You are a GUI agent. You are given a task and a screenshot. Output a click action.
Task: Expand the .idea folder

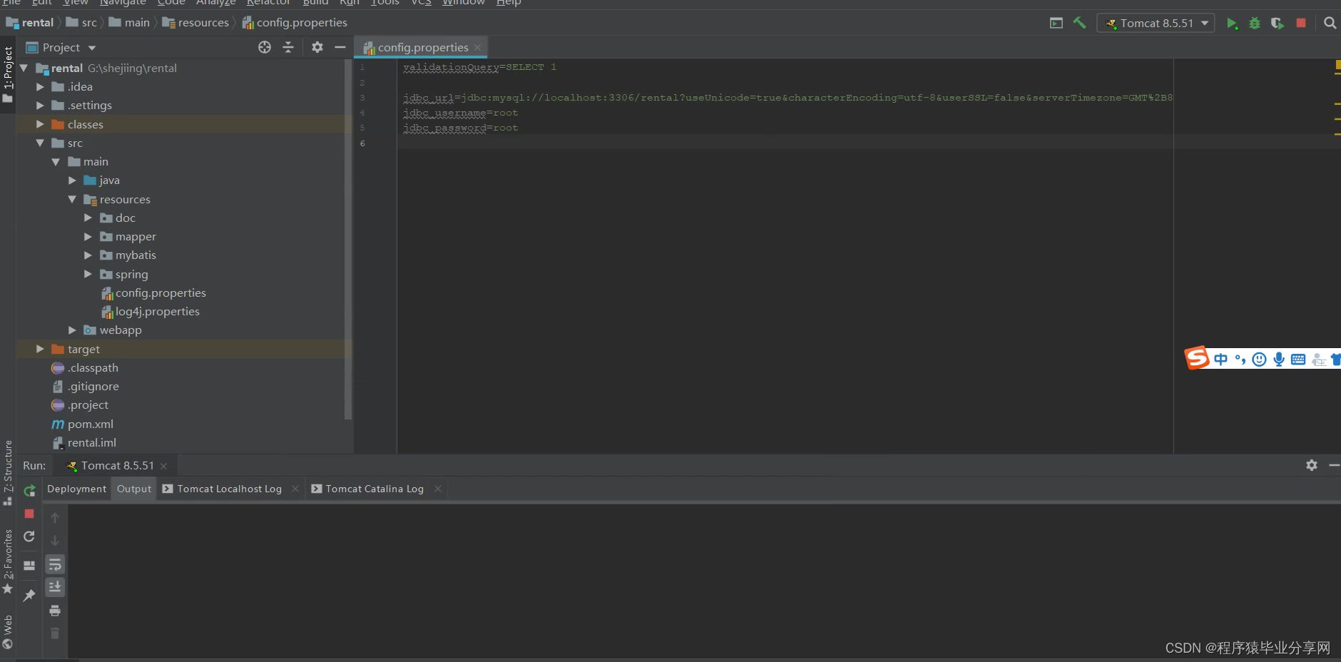(40, 86)
